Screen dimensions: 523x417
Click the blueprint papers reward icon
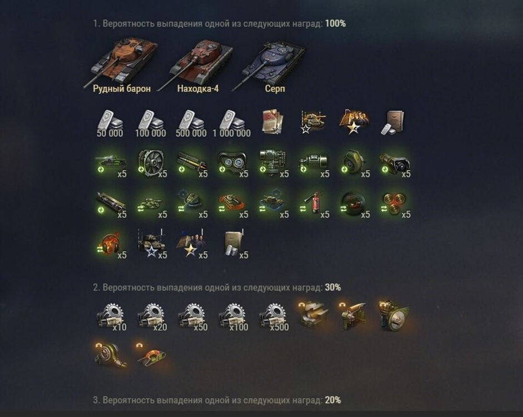[x=274, y=122]
